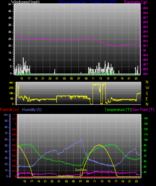Click the yellow "SunRise" marker label

pyautogui.click(x=81, y=170)
